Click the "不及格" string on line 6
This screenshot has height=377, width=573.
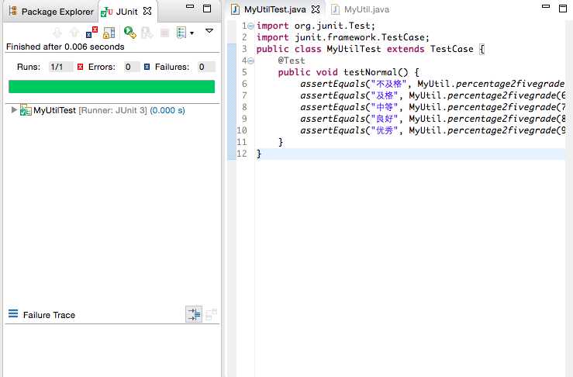[x=388, y=84]
